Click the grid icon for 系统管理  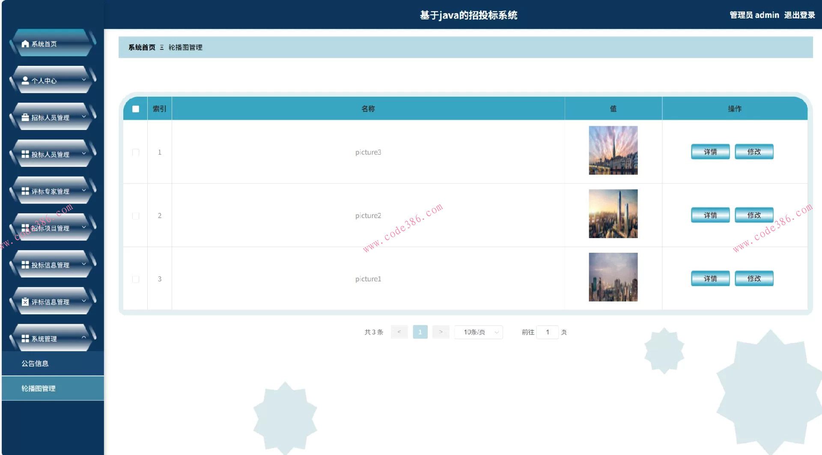pyautogui.click(x=25, y=338)
